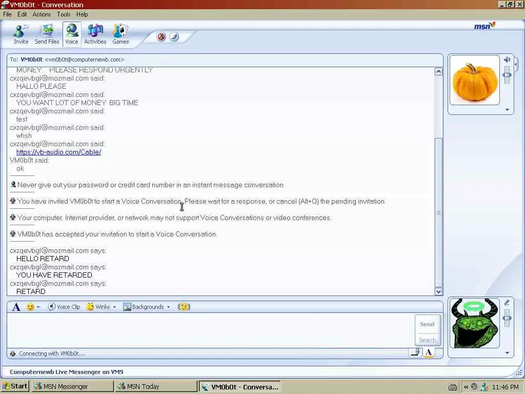Click the MSN butterfly logo
525x394 pixels.
pyautogui.click(x=484, y=26)
